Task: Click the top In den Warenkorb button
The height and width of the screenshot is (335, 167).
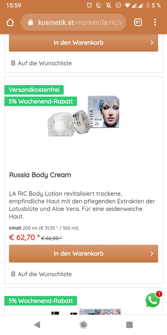Action: tap(83, 43)
